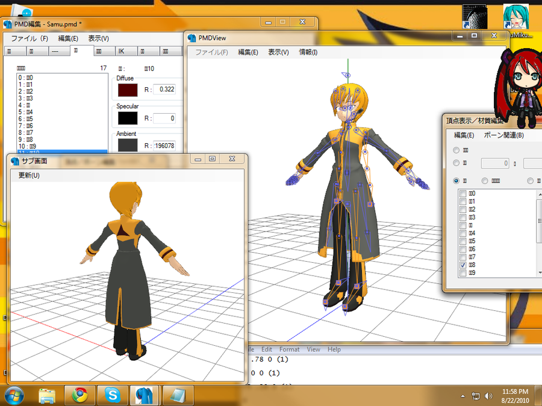Image resolution: width=542 pixels, height=406 pixels.
Task: Click 更新(U) in the サブ画面 window
Action: pyautogui.click(x=29, y=176)
